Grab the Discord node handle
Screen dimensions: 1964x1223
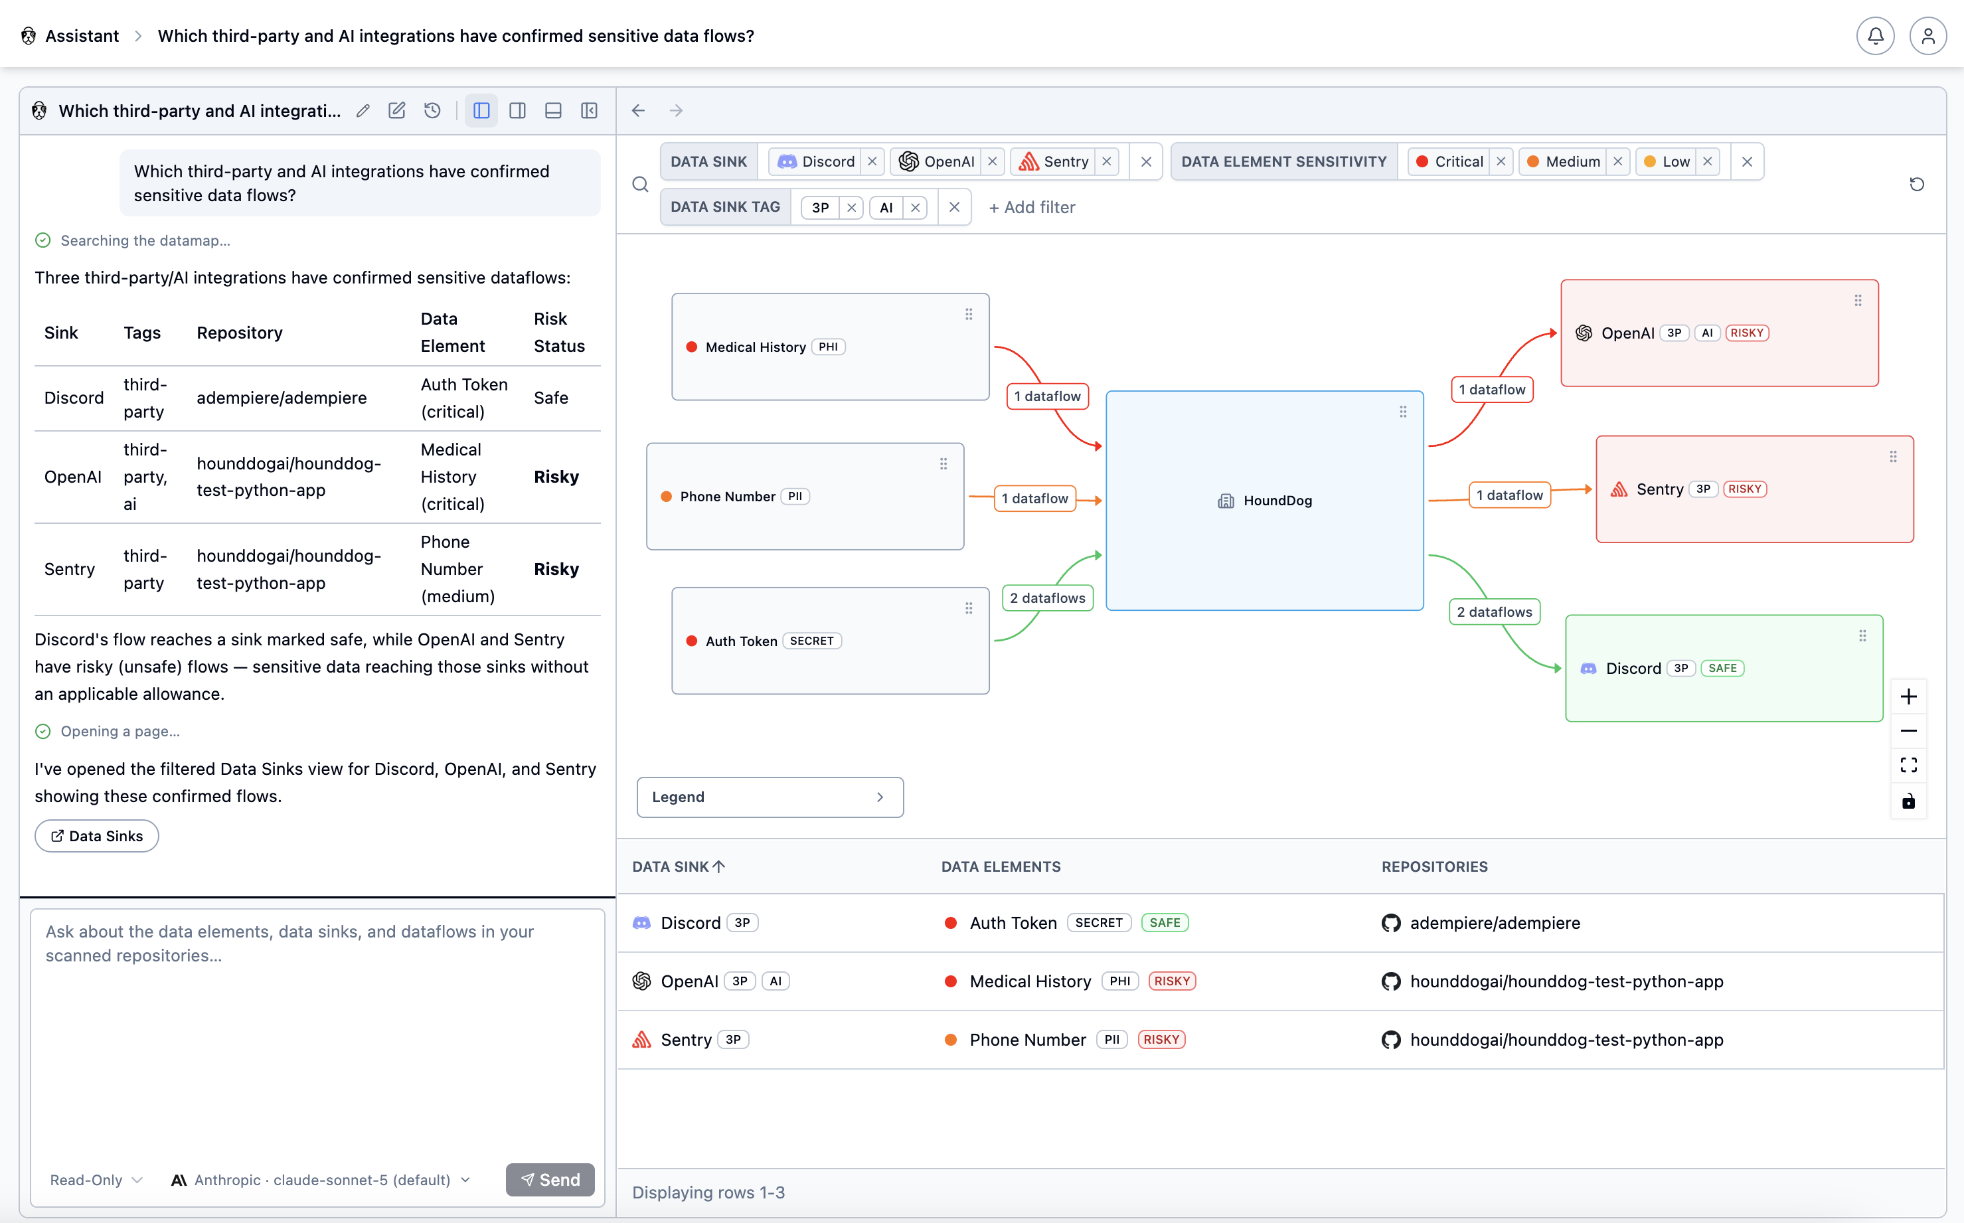(x=1862, y=636)
